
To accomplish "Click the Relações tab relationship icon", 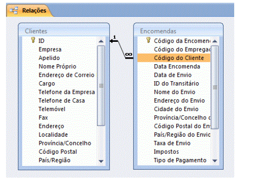I will (x=14, y=11).
